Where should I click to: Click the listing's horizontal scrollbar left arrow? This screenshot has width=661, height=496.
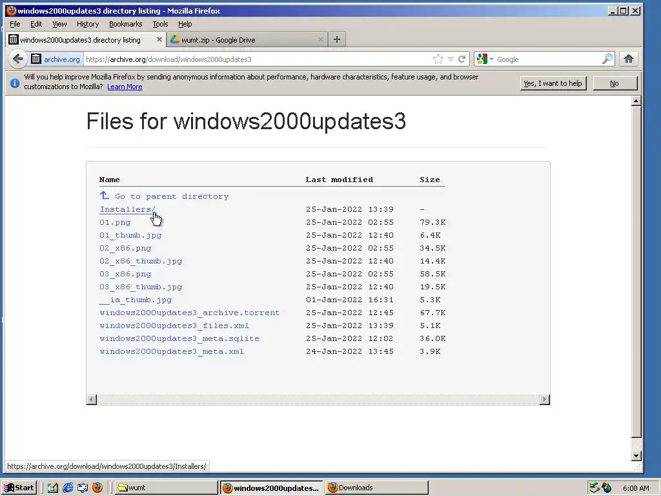92,399
